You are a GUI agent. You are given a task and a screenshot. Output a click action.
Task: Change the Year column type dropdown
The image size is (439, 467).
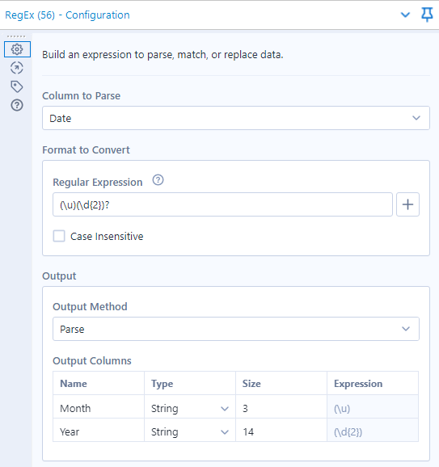pos(190,431)
